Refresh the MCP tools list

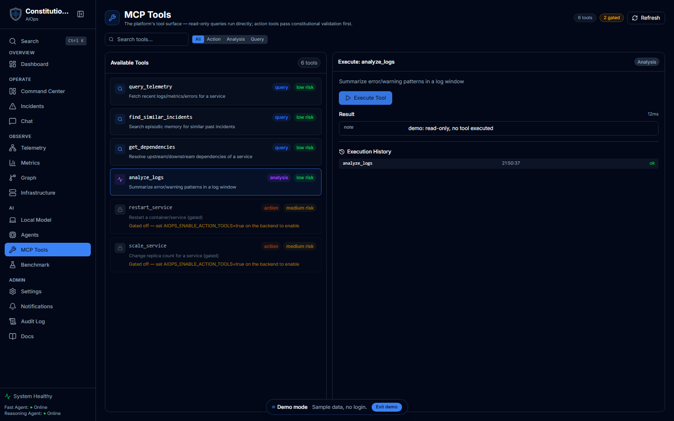(646, 18)
